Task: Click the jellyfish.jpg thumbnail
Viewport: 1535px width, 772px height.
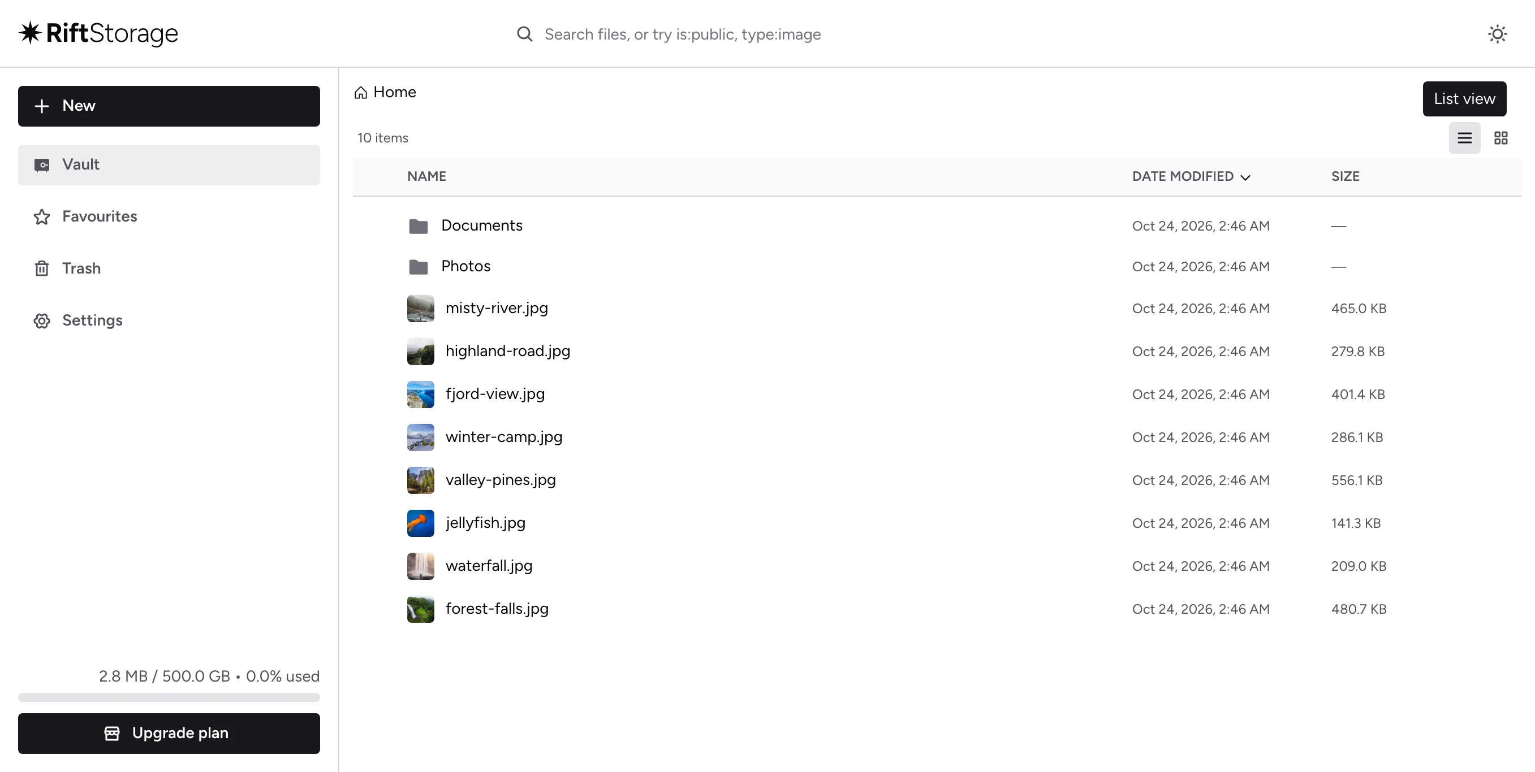Action: click(x=421, y=523)
